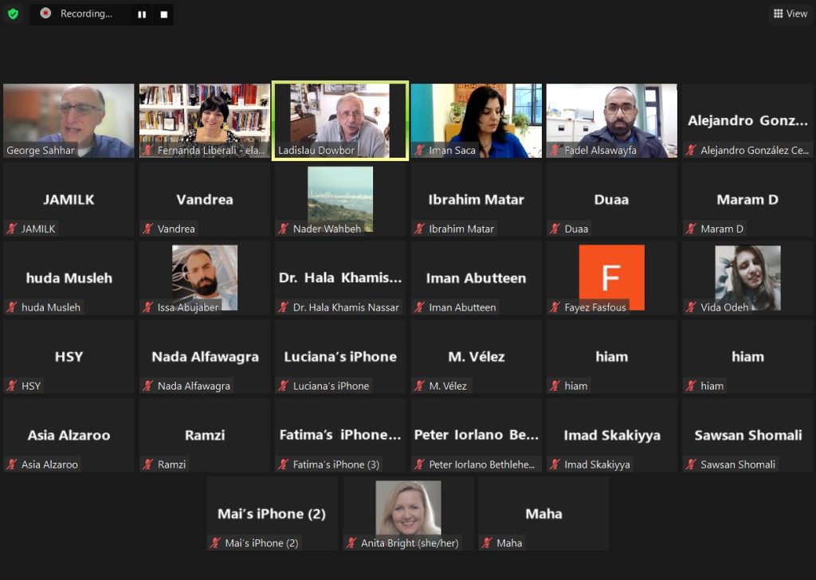Click muted mic icon beside Iman Saca
Image resolution: width=816 pixels, height=580 pixels.
pyautogui.click(x=420, y=151)
